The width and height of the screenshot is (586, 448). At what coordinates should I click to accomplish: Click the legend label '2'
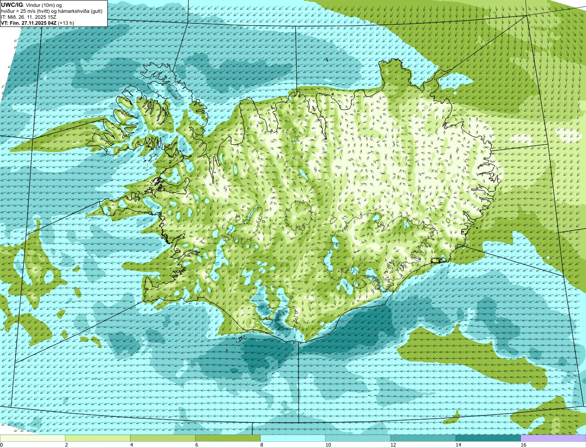pyautogui.click(x=66, y=445)
